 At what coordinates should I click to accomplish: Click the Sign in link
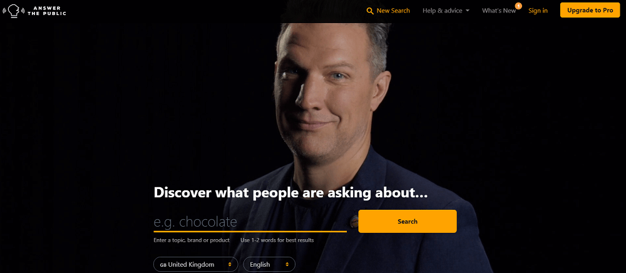(x=538, y=11)
